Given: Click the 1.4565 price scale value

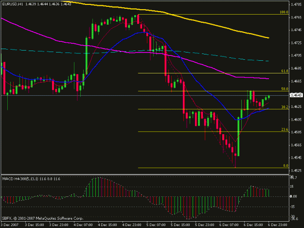Looking at the screenshot, I should [x=296, y=145].
